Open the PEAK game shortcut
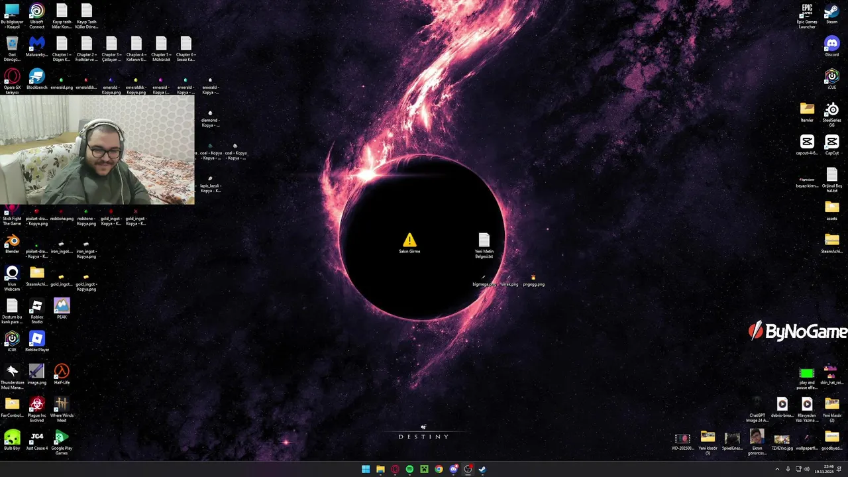848x477 pixels. tap(62, 308)
